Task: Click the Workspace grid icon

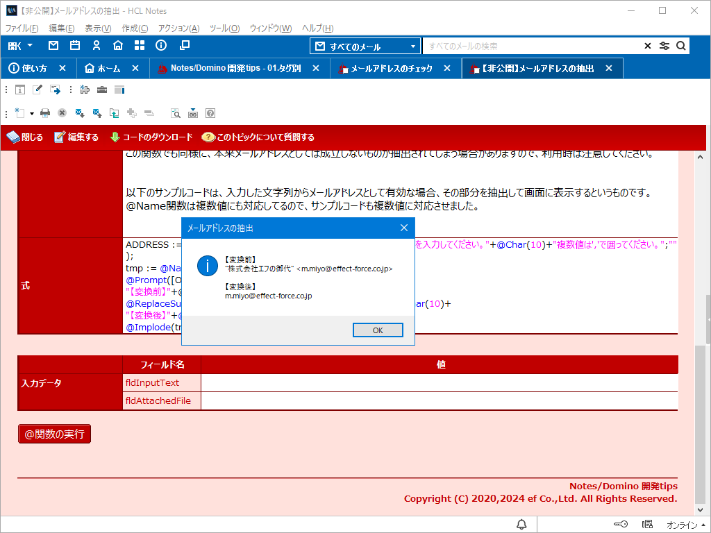Action: tap(140, 46)
